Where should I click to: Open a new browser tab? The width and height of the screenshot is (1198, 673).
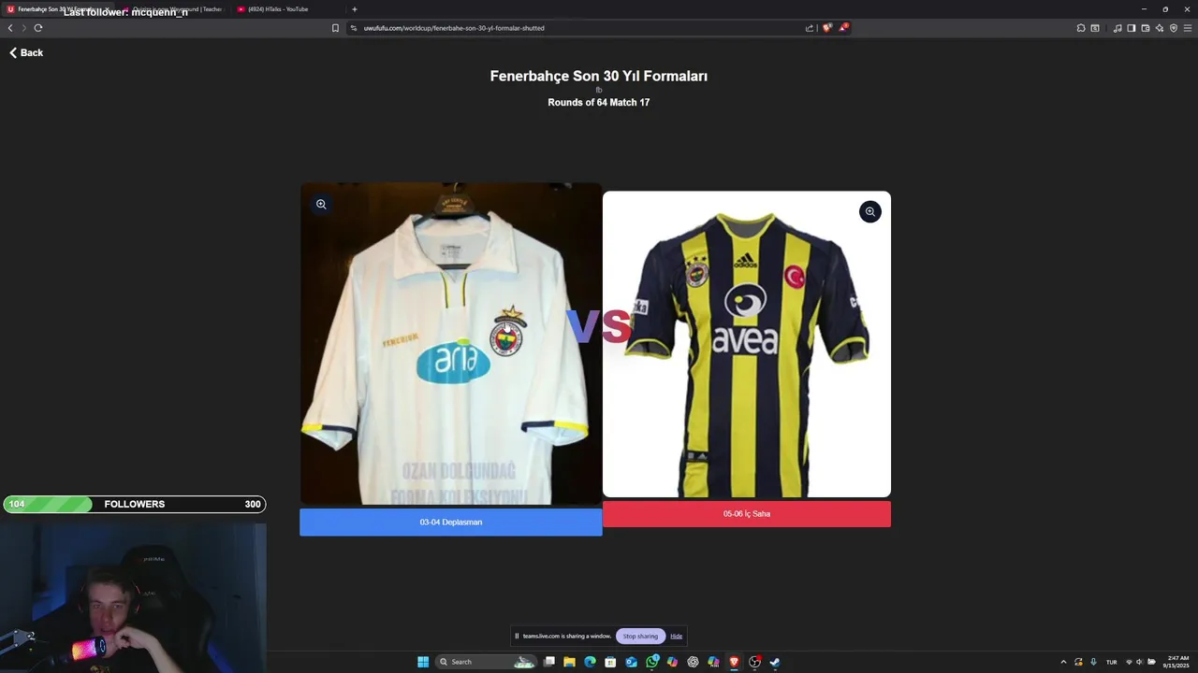pos(354,9)
